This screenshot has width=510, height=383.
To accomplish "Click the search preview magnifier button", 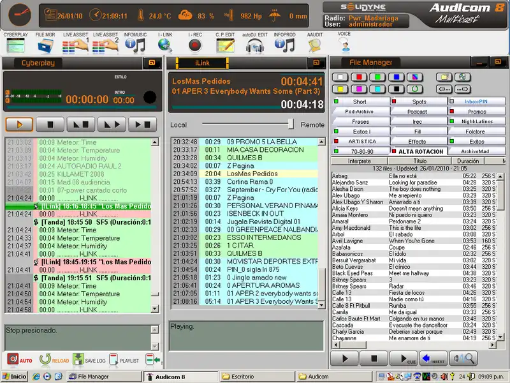I will 463,359.
